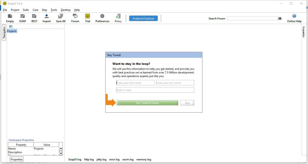The image size is (308, 164).
Task: Create a new SOAP project
Action: tap(23, 18)
